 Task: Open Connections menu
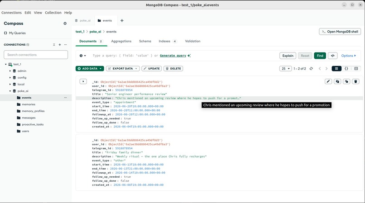point(11,13)
